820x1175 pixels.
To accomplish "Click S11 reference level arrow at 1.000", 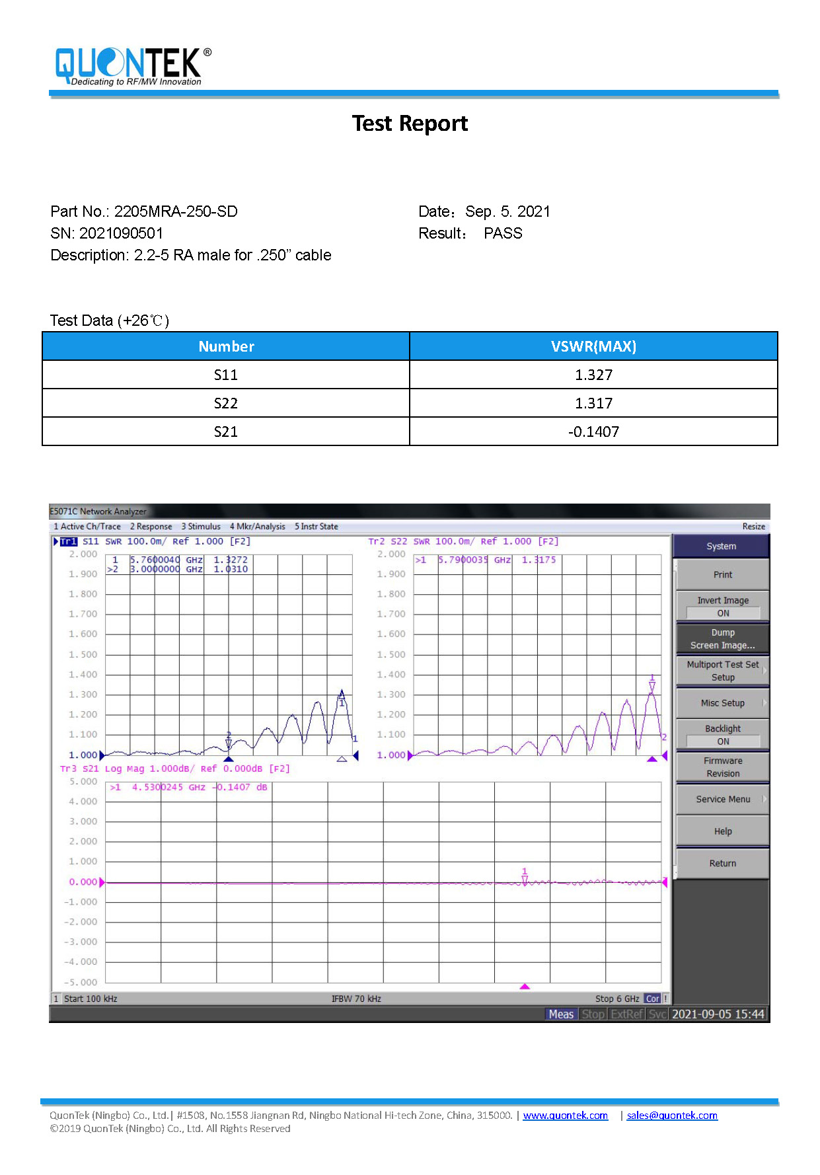I will pyautogui.click(x=102, y=755).
